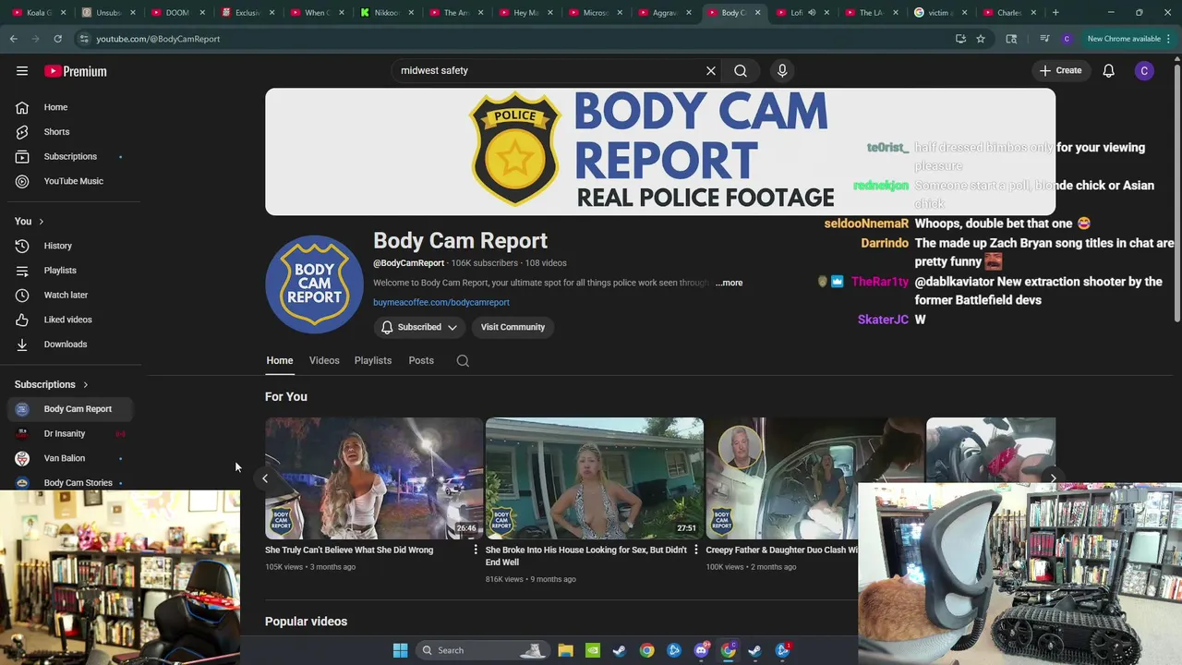Advance For You carousel with next arrow
The width and height of the screenshot is (1182, 665).
point(1053,478)
